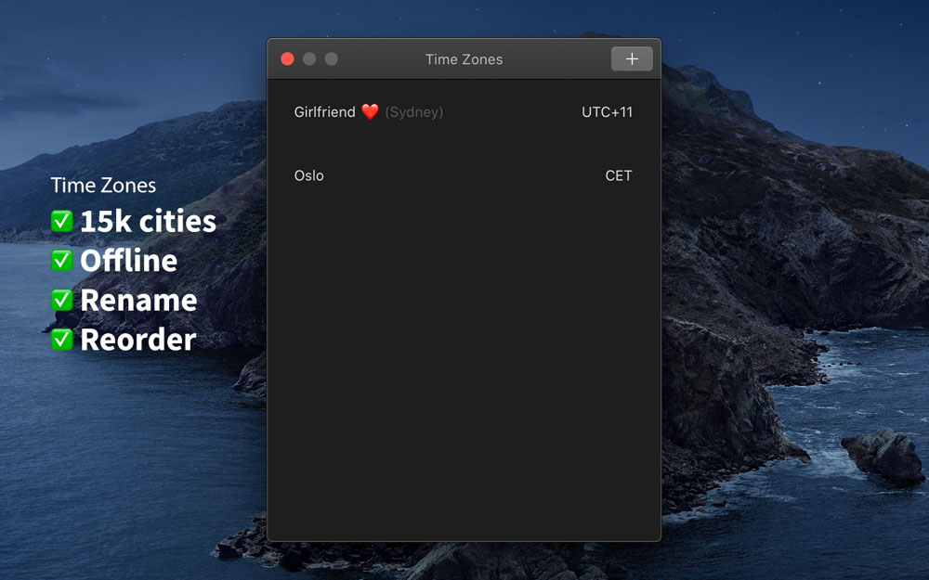Select the Oslo time zone entry
This screenshot has height=580, width=929.
click(464, 175)
